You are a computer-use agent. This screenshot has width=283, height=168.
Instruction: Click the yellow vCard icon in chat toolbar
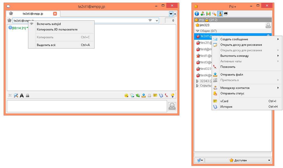click(155, 95)
